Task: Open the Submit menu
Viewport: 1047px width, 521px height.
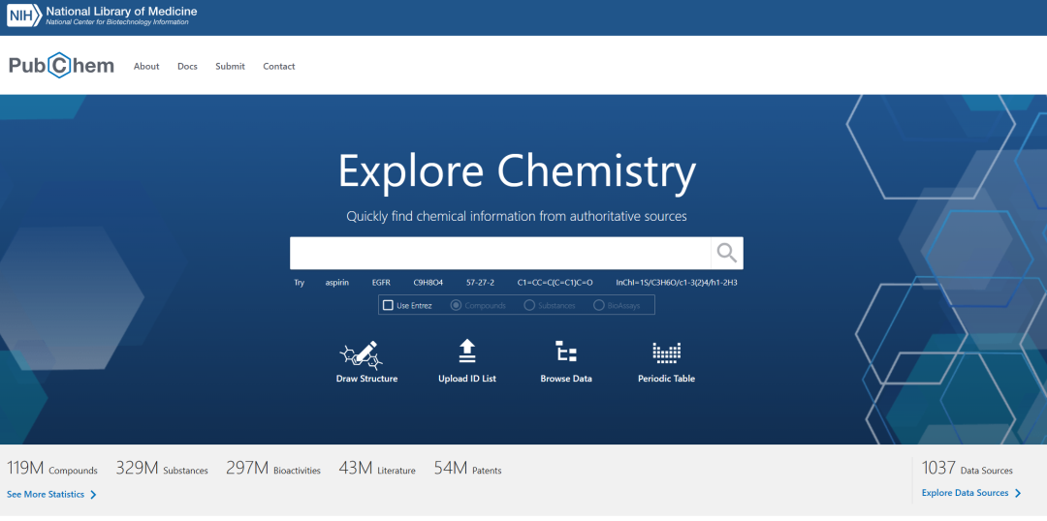Action: (231, 66)
